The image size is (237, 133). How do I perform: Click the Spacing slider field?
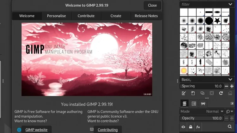coord(202,86)
